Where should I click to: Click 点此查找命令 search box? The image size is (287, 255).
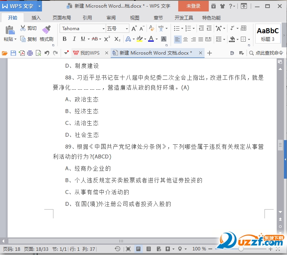pos(266,53)
